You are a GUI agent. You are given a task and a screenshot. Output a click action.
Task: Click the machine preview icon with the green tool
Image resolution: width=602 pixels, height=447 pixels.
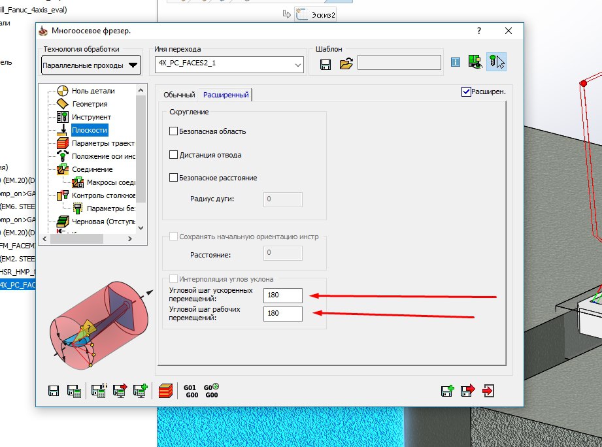point(475,62)
